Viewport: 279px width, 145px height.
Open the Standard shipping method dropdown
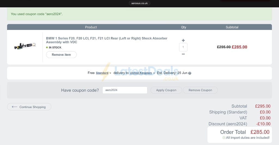(x=103, y=73)
